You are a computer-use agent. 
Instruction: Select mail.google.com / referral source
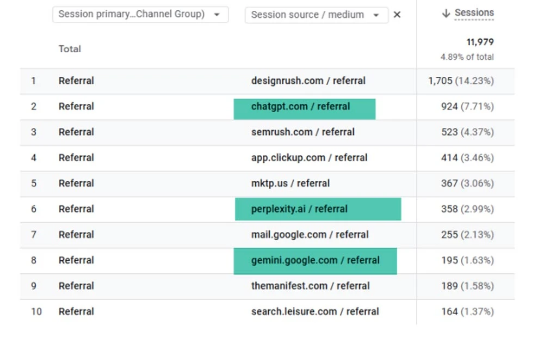310,235
